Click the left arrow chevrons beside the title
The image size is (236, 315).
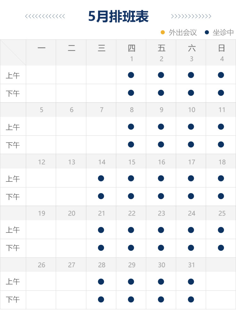coord(45,16)
